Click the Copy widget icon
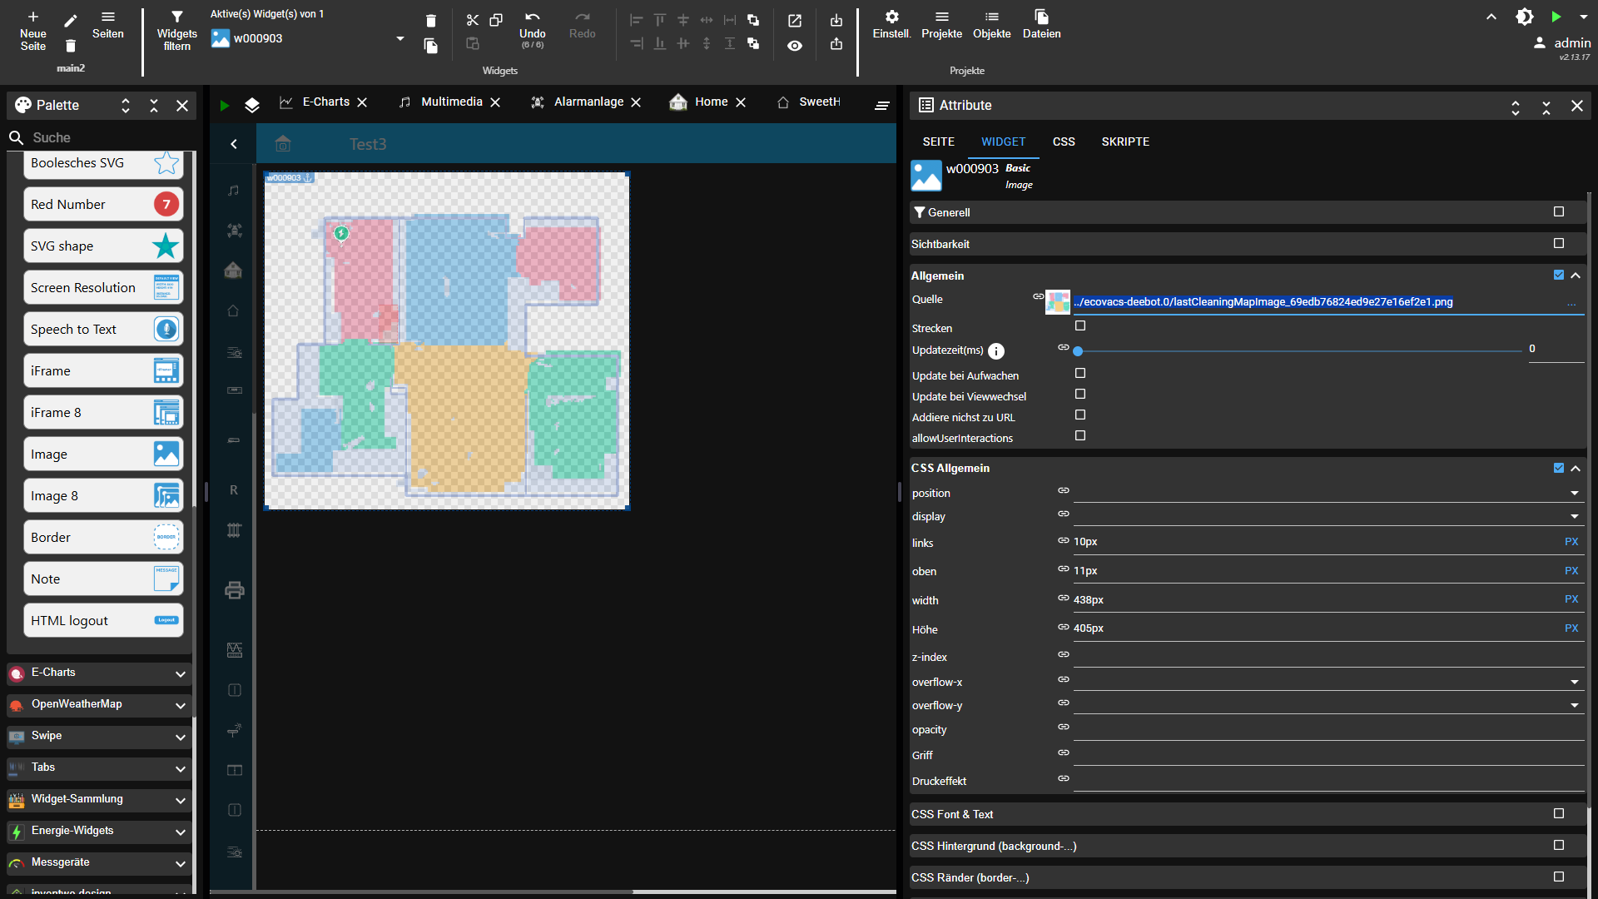Viewport: 1598px width, 899px height. [496, 20]
